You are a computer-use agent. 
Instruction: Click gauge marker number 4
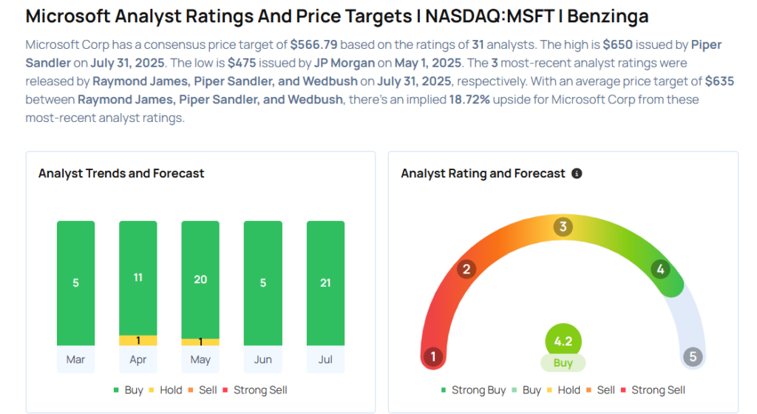pos(660,270)
